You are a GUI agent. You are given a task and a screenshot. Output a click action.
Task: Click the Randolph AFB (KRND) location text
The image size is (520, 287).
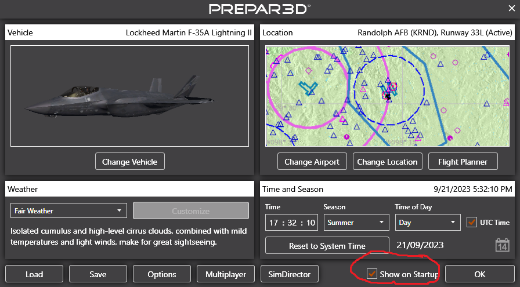[435, 32]
